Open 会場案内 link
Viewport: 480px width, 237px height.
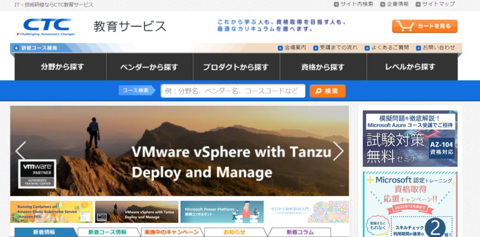click(x=295, y=47)
